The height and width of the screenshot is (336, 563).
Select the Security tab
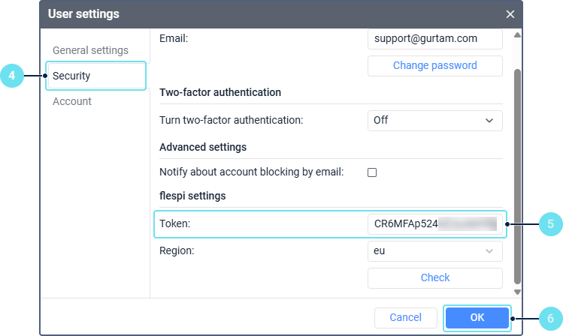(x=72, y=76)
